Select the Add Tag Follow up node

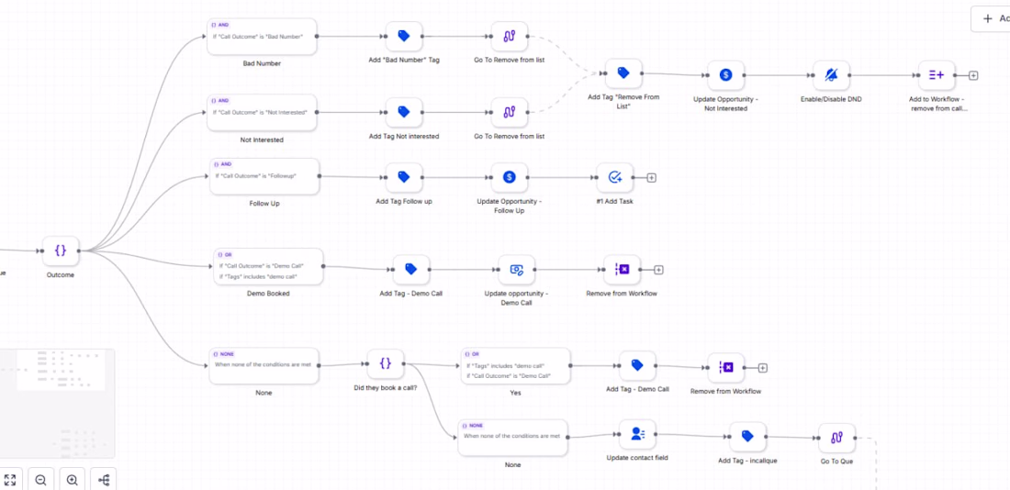tap(404, 177)
